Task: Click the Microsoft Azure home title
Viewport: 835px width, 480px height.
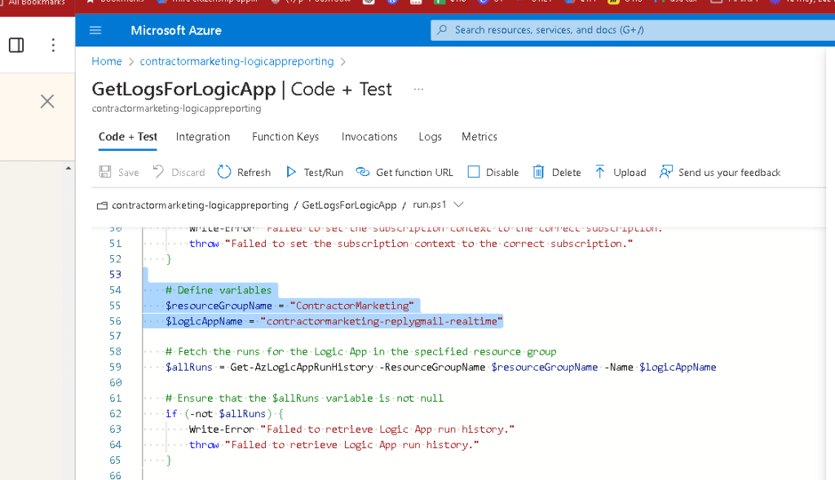Action: coord(176,30)
